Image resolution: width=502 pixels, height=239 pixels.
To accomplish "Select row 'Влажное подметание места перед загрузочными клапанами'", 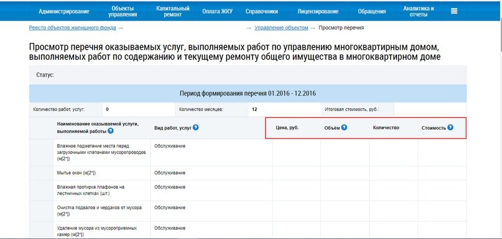I will [x=248, y=153].
